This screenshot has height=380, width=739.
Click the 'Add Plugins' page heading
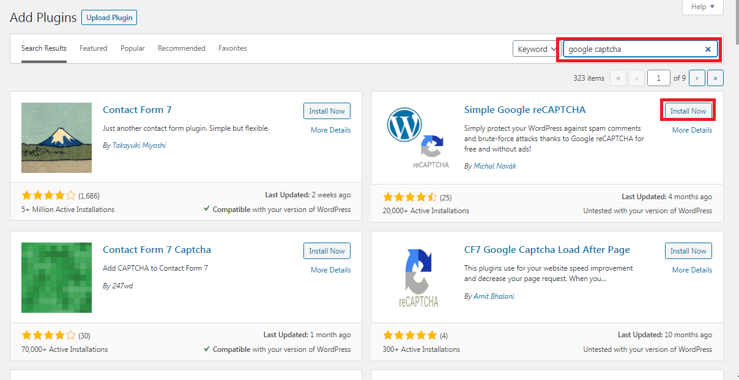point(43,18)
